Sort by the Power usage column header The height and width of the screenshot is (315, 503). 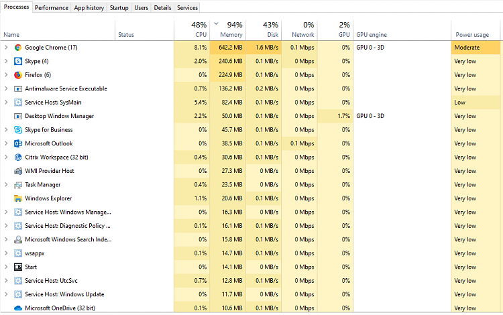coord(476,30)
